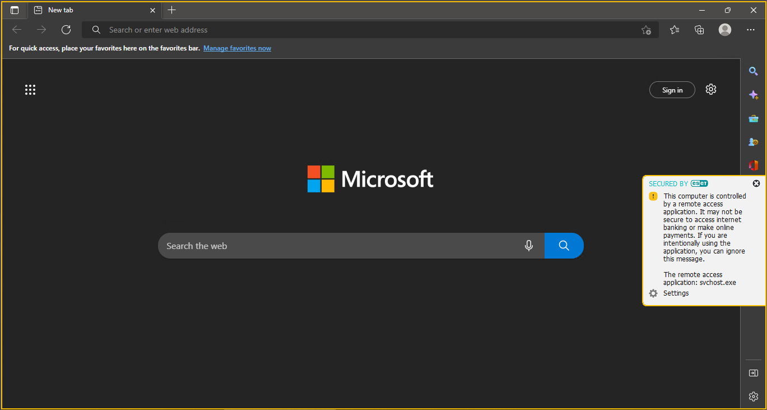Start voice search with microphone icon
The height and width of the screenshot is (410, 767).
[x=529, y=246]
